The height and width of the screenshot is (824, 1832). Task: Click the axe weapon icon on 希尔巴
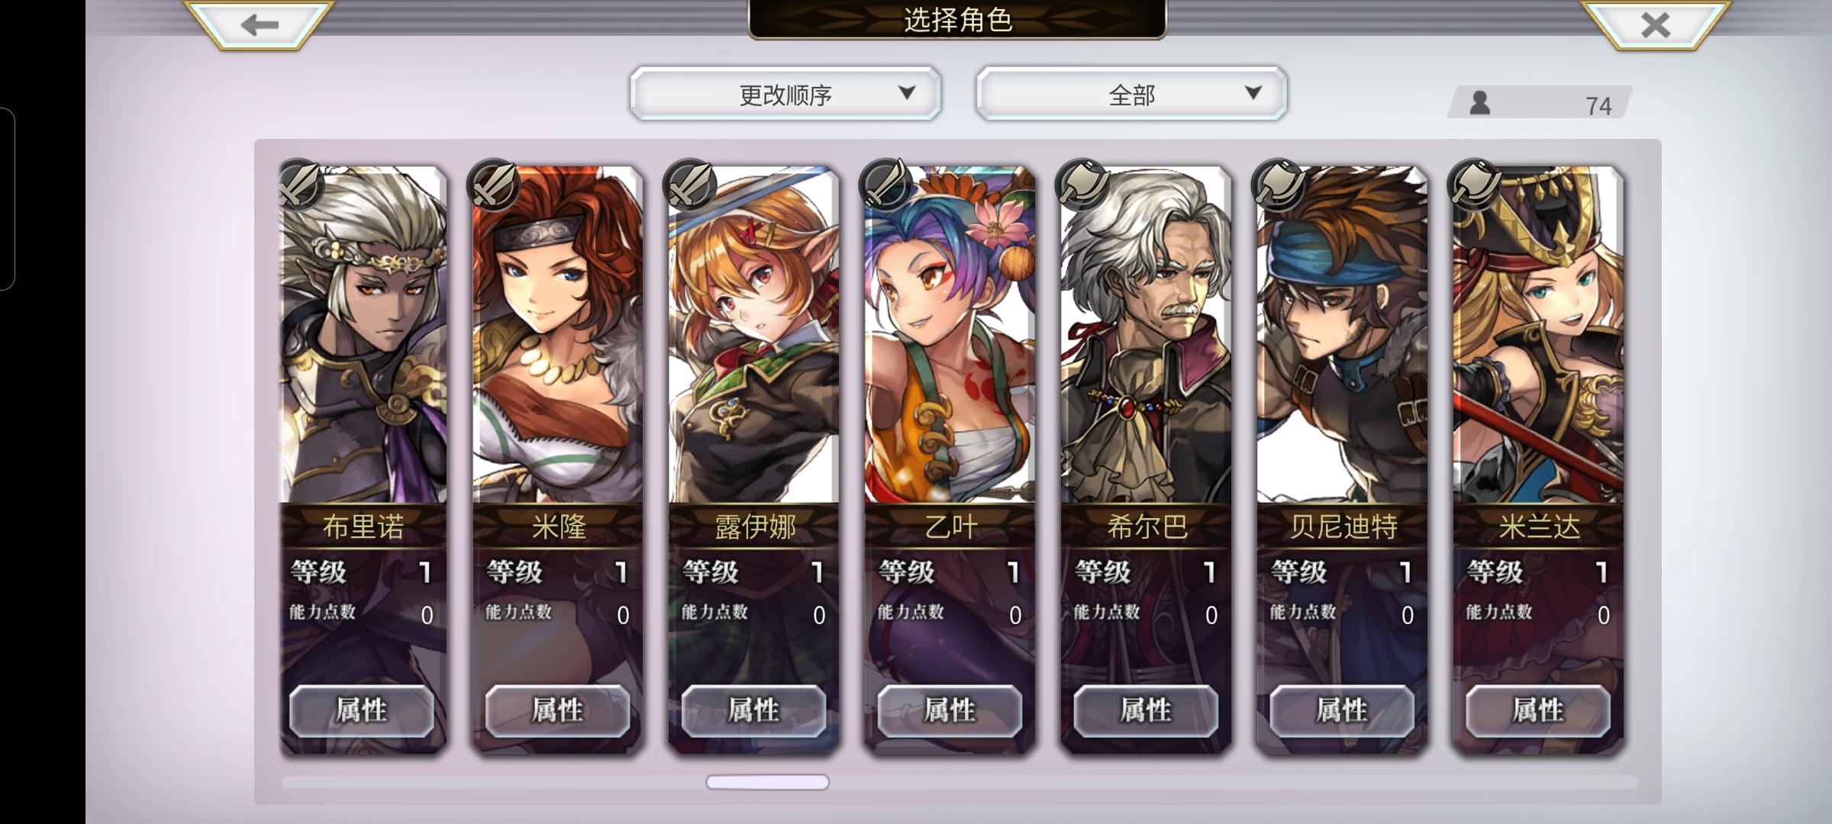(1082, 185)
